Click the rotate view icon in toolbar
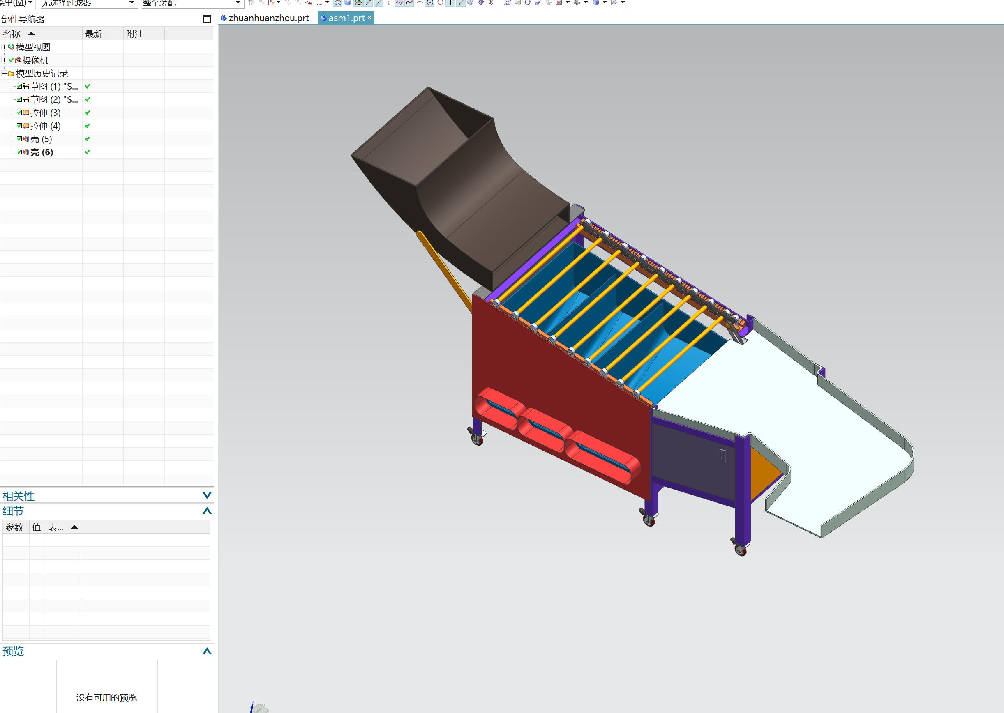 (x=527, y=2)
